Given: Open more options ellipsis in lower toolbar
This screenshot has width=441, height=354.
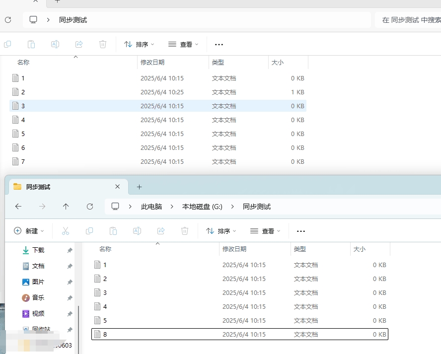Looking at the screenshot, I should click(x=300, y=231).
